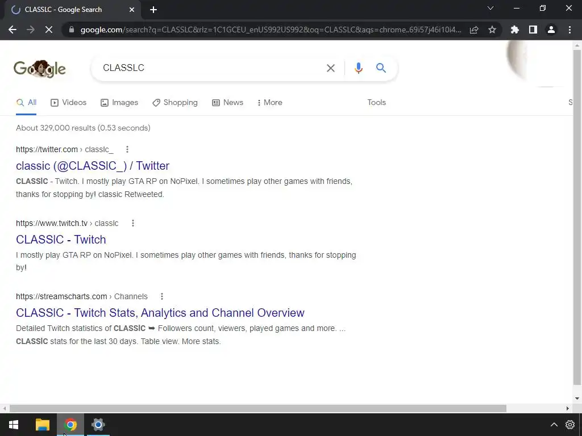Open the system tray settings gear
Image resolution: width=582 pixels, height=436 pixels.
[570, 425]
